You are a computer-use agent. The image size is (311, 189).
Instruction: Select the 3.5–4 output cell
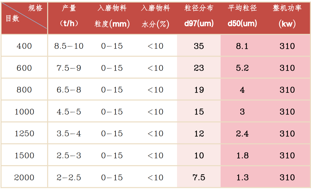[x=69, y=134]
